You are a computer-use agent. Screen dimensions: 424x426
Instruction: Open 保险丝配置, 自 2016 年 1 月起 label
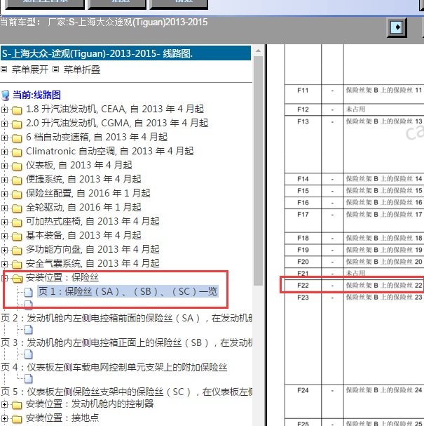[88, 193]
